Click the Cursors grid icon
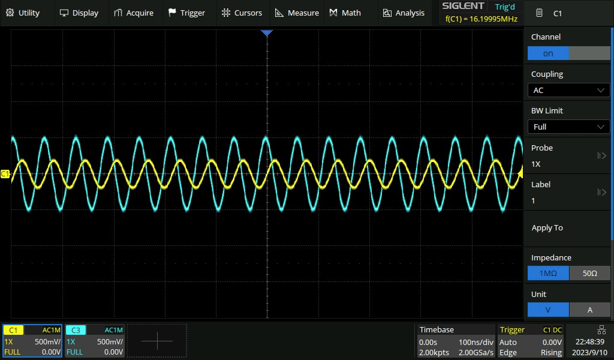The width and height of the screenshot is (614, 360). click(x=225, y=13)
